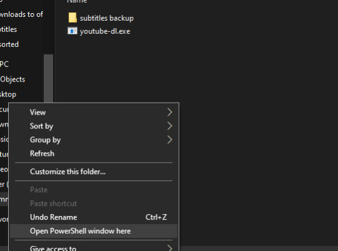The image size is (338, 251).
Task: Choose Customize this folder... option
Action: [93, 172]
